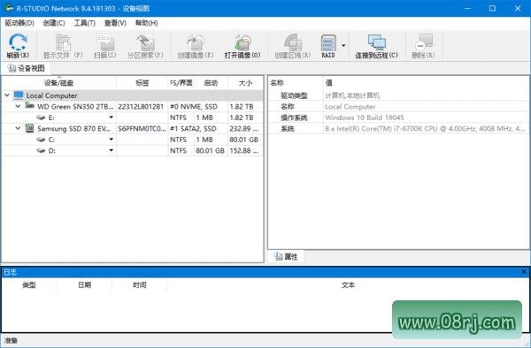This screenshot has height=348, width=531.
Task: Select the E: partition row
Action: tap(133, 117)
